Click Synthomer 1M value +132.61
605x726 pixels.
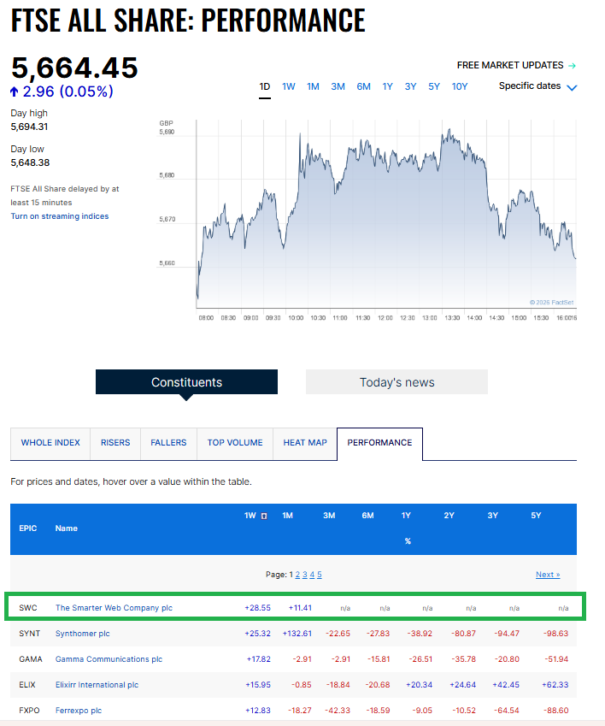point(297,634)
